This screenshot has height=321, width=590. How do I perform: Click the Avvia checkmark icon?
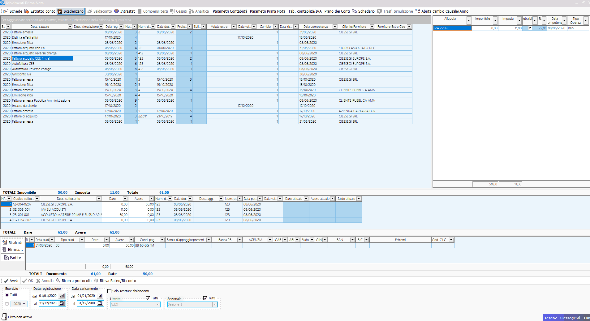coord(6,281)
